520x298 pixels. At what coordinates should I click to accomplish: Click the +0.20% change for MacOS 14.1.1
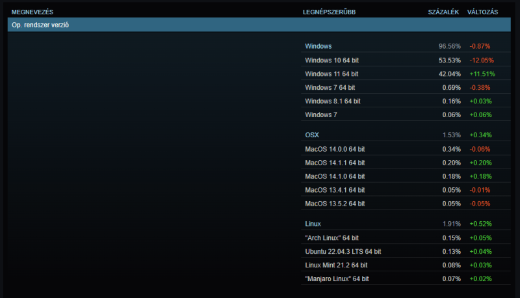[x=480, y=163]
